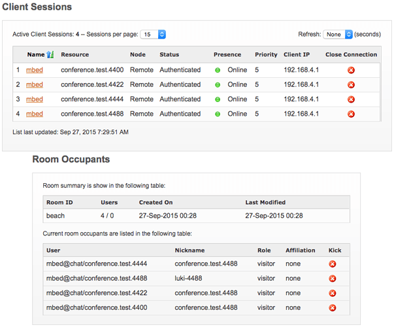Open the Sessions per page dropdown

[153, 34]
